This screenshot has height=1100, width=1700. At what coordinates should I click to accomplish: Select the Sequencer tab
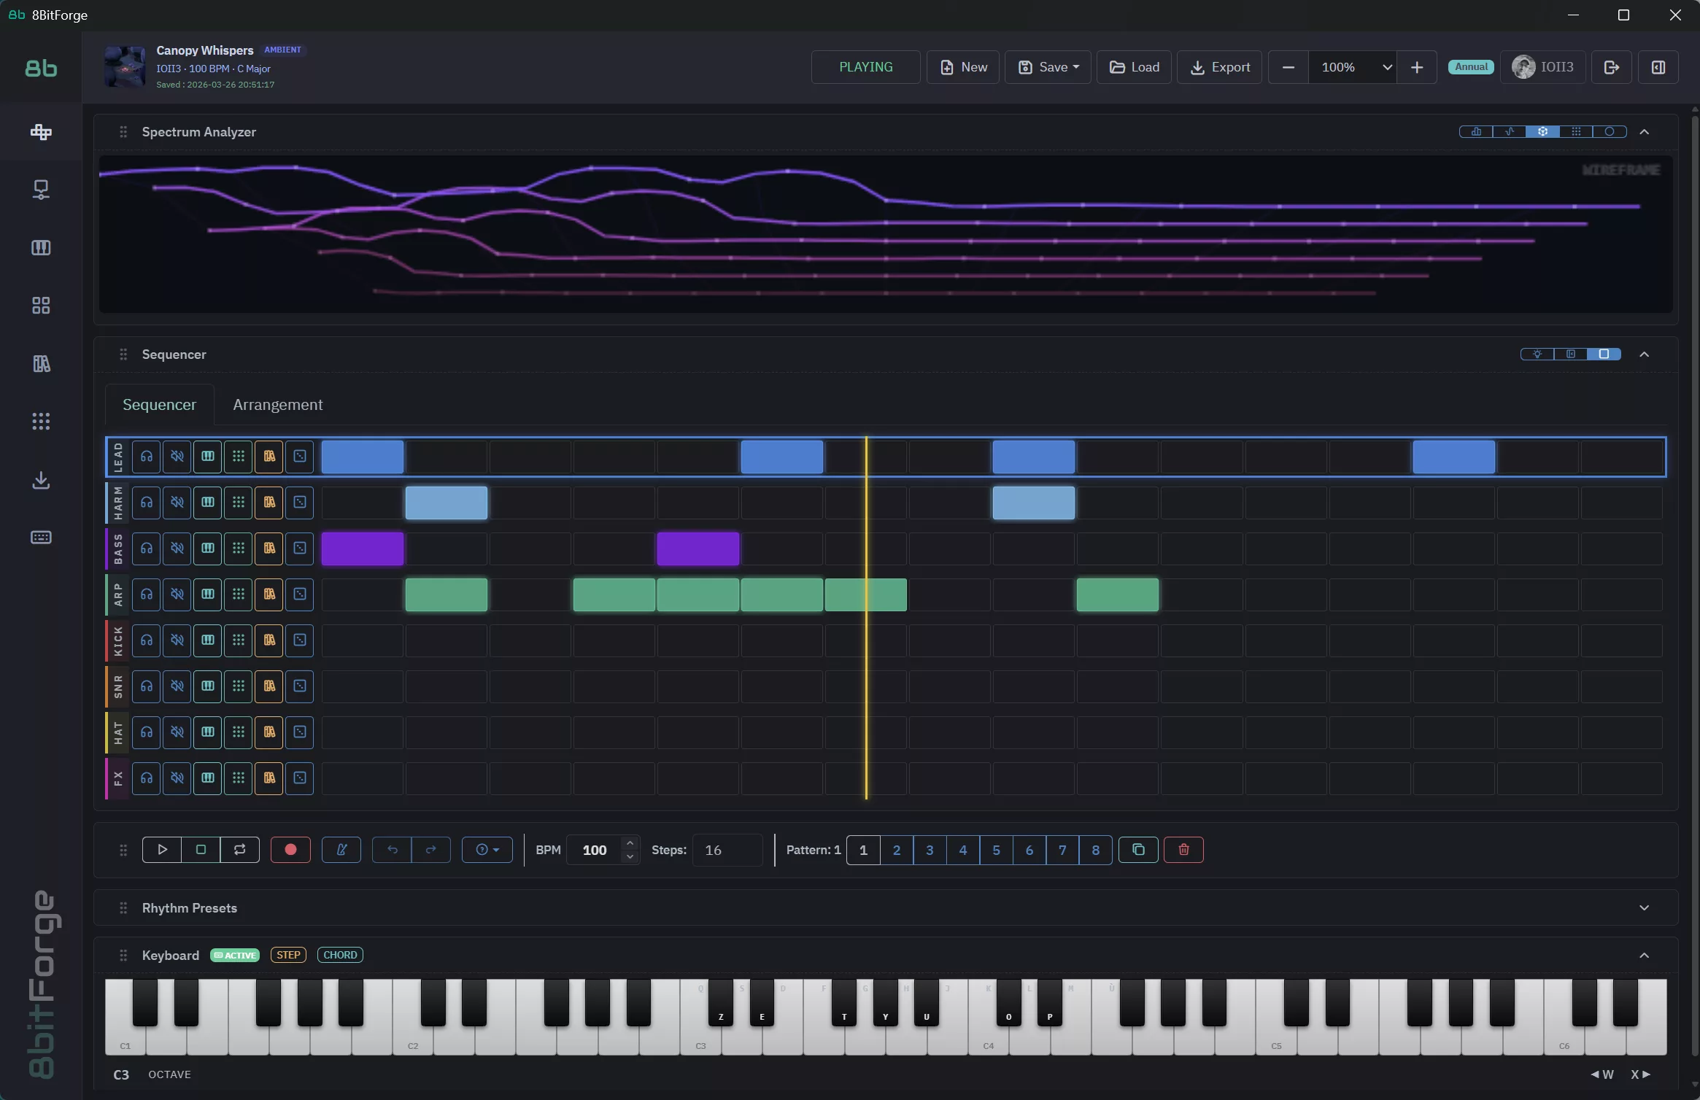159,404
